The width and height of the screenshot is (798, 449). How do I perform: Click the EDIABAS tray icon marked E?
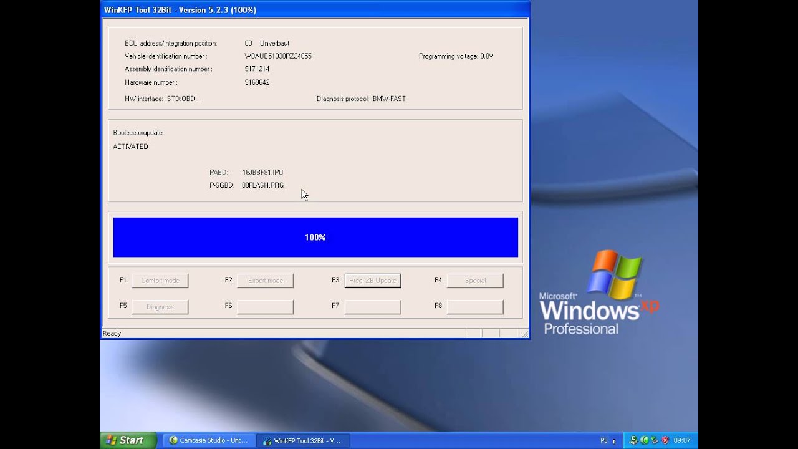(633, 440)
